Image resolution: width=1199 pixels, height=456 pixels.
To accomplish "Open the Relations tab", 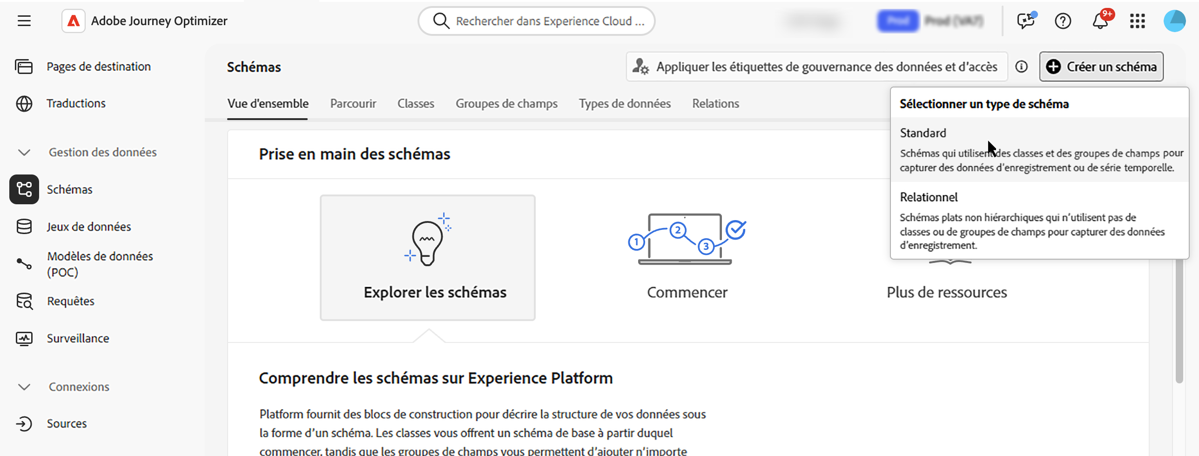I will pos(715,103).
